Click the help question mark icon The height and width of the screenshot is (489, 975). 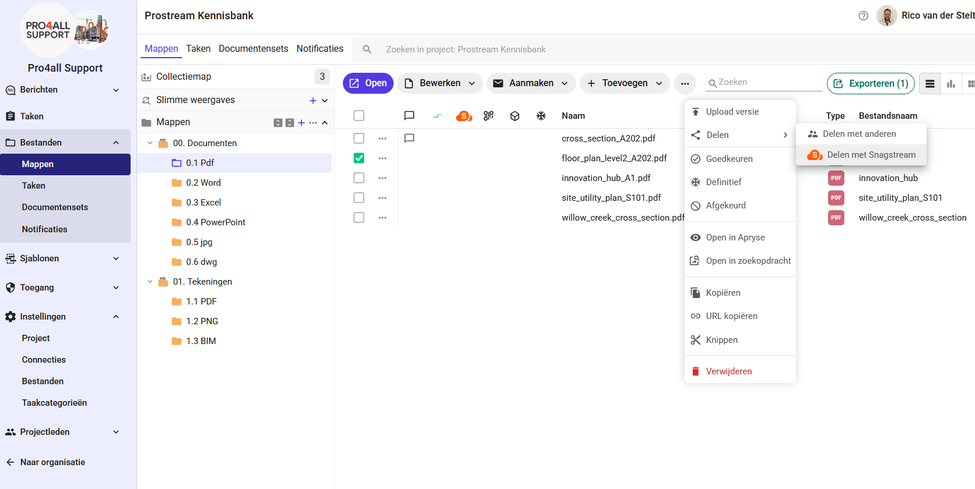pyautogui.click(x=864, y=16)
